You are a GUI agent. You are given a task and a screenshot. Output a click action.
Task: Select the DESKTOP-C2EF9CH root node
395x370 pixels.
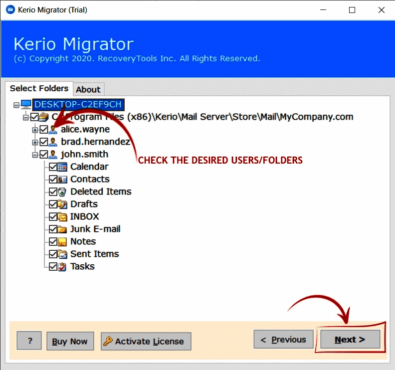(x=78, y=105)
